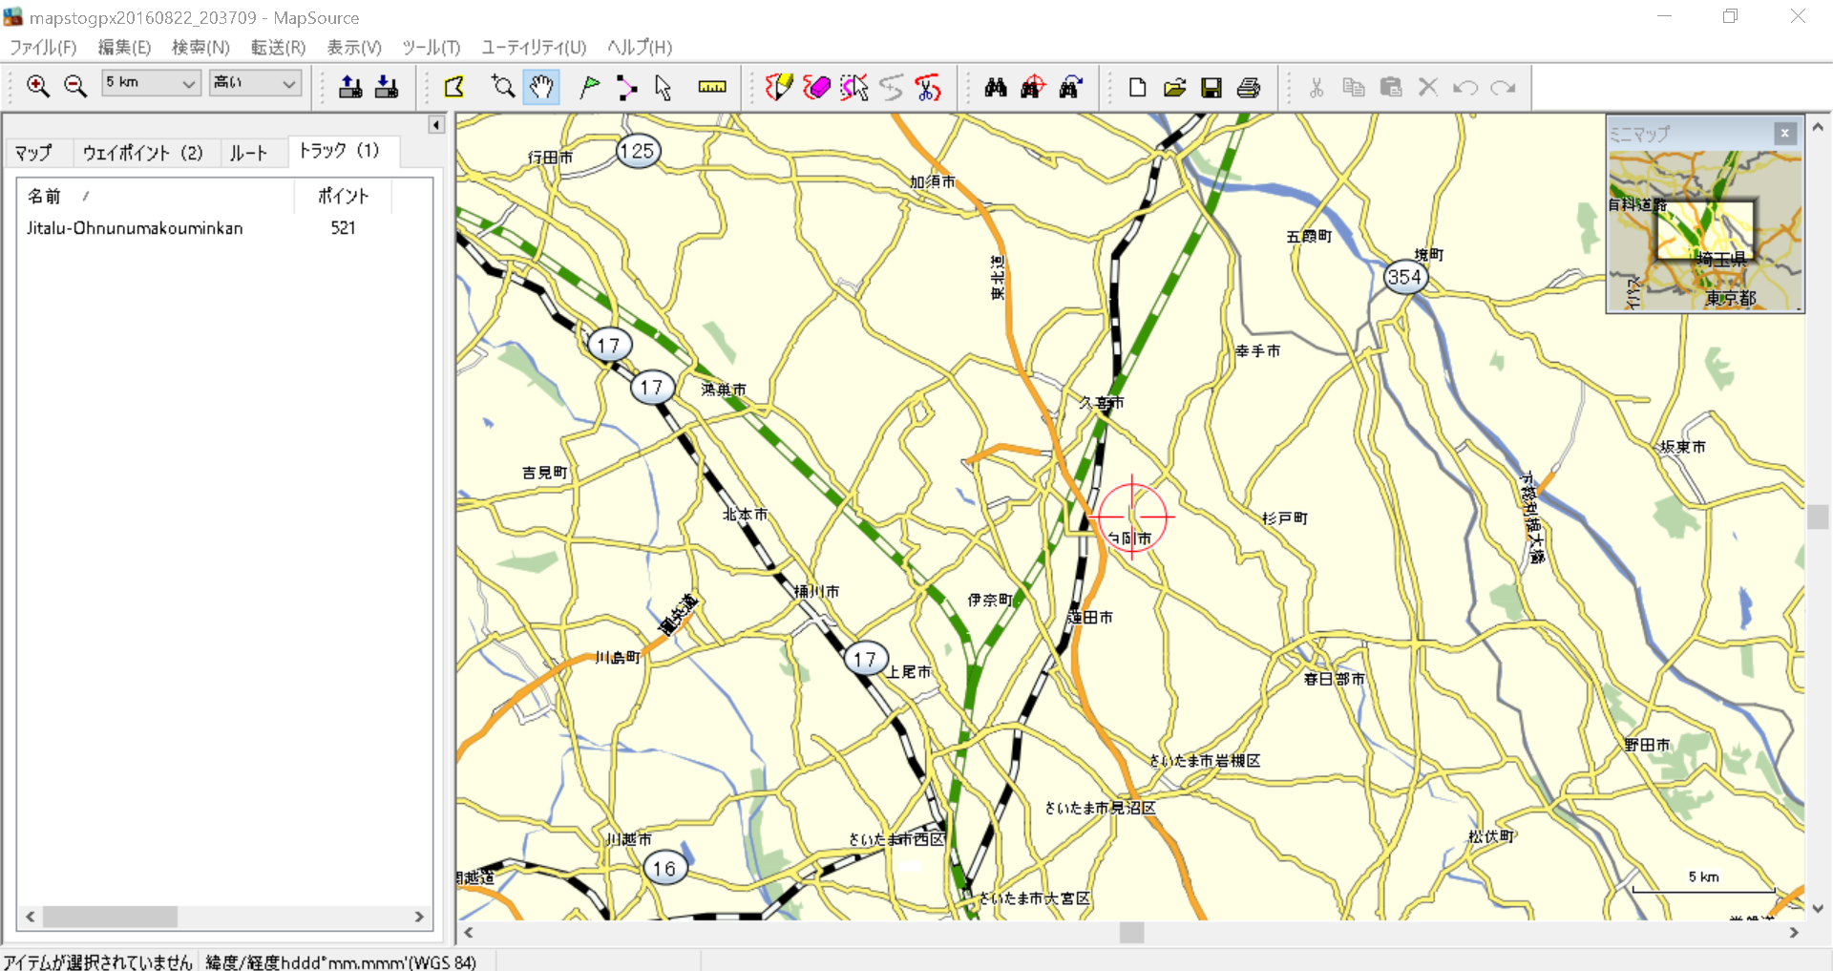
Task: Select track Jitalu-Ohnunumakouminkan
Action: (135, 228)
